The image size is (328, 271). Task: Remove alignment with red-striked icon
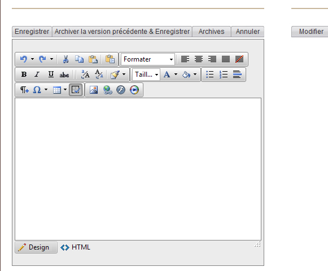click(x=239, y=59)
